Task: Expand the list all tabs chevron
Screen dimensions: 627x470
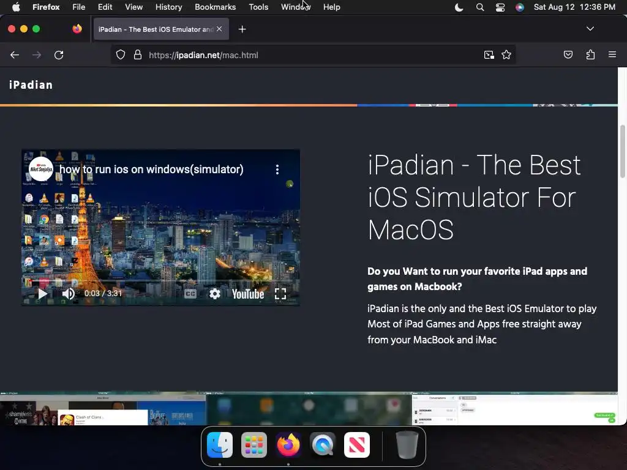Action: coord(590,29)
